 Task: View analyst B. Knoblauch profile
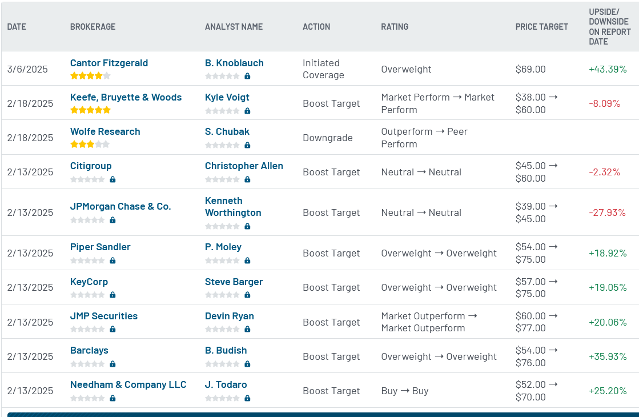coord(234,63)
